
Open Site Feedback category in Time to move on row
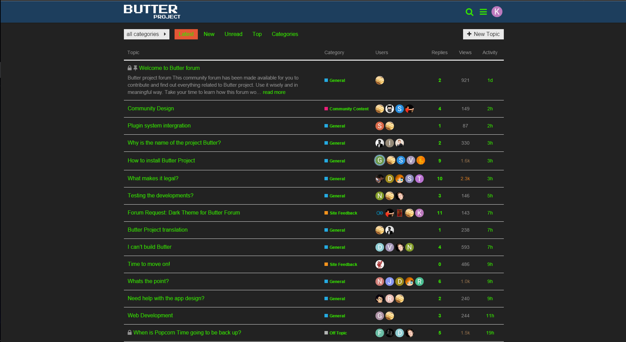click(x=341, y=265)
